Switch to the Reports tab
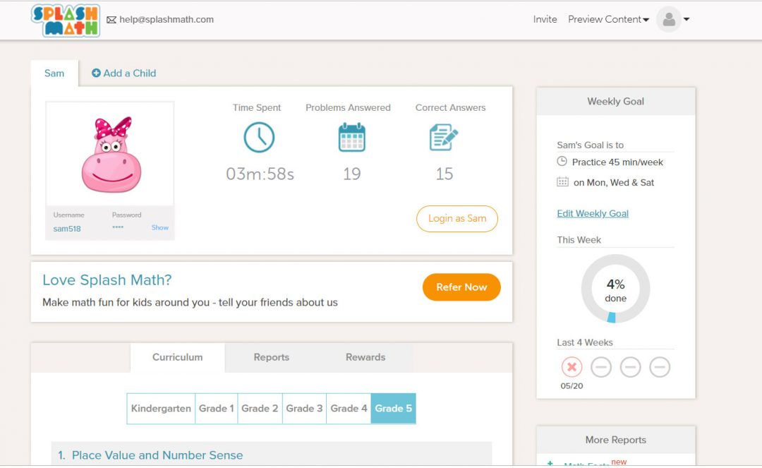 click(272, 357)
